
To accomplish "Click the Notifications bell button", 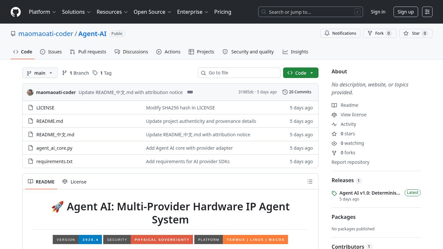I will point(340,33).
